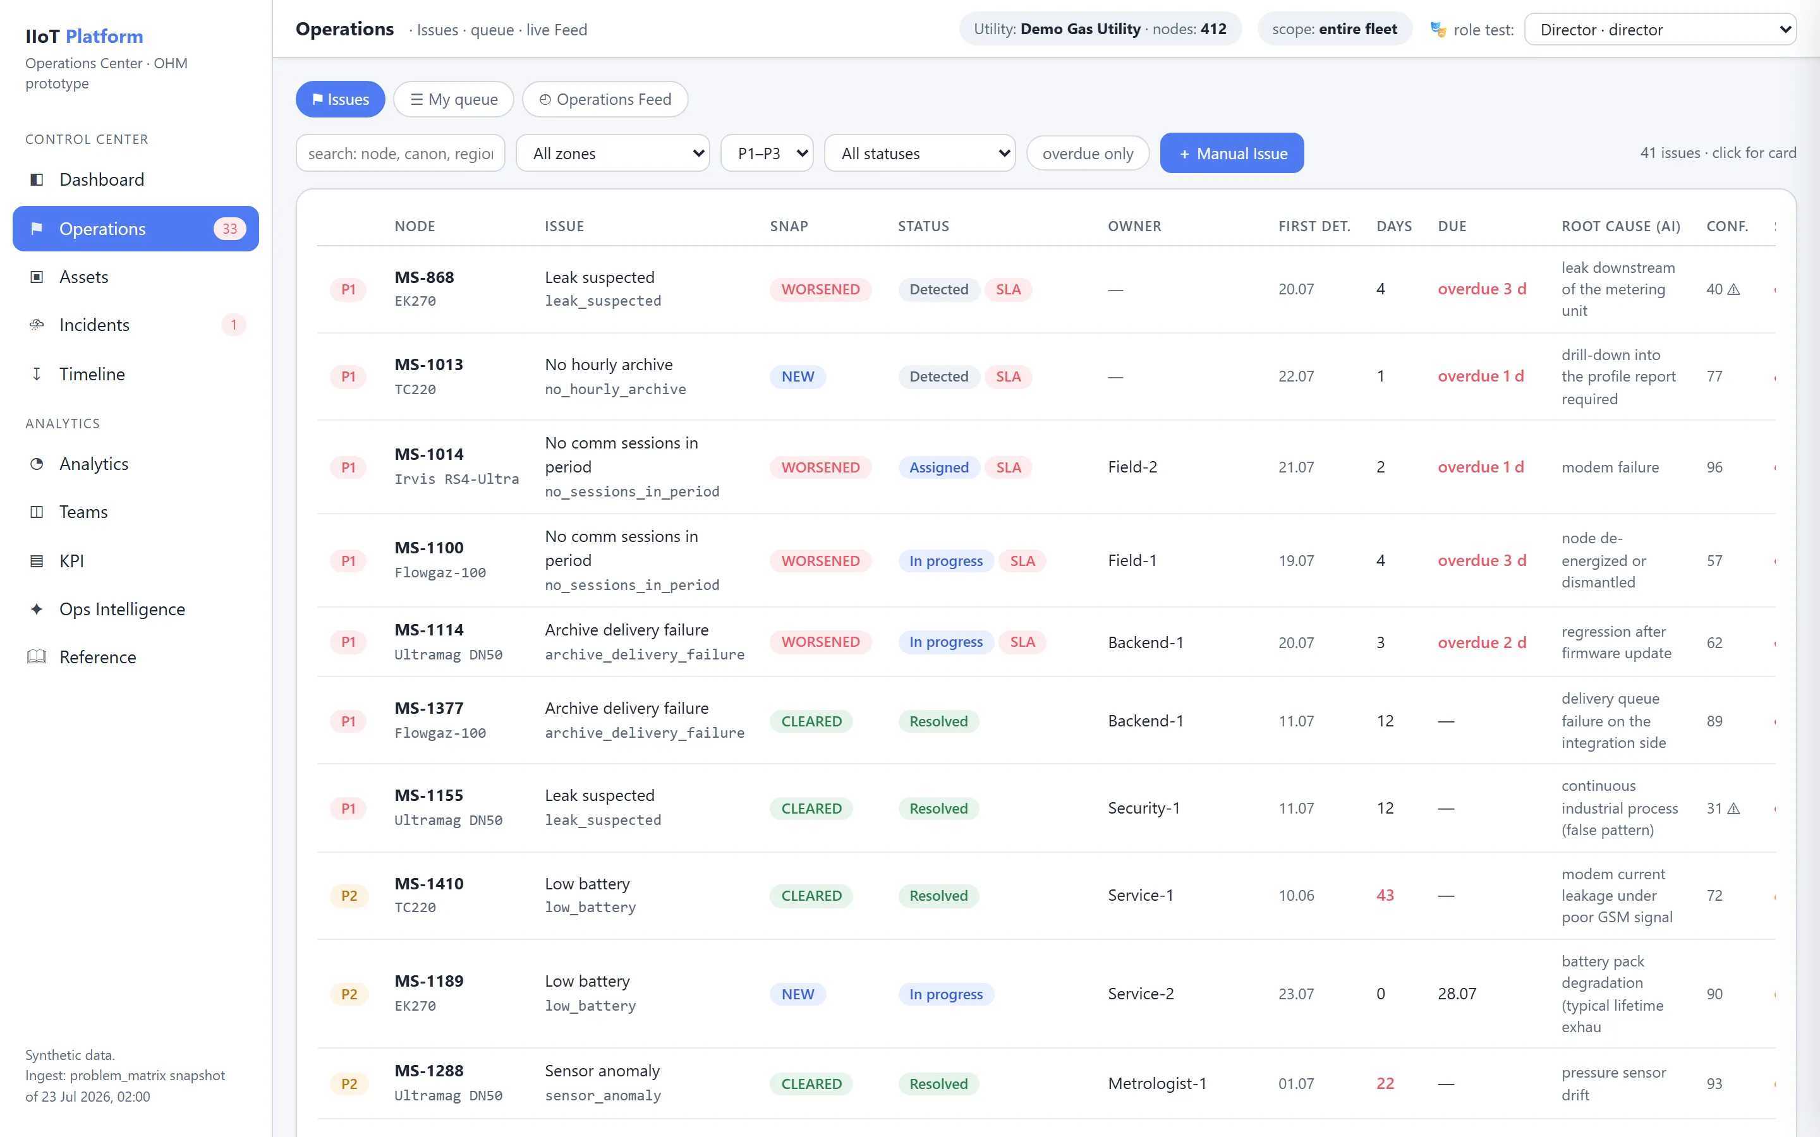The image size is (1820, 1137).
Task: Open issue row MS-1189
Action: coord(1046,994)
